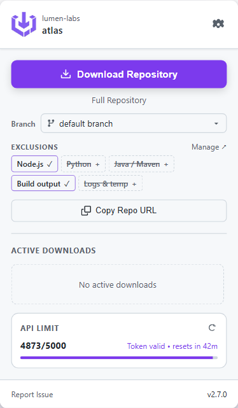This screenshot has width=238, height=408.
Task: Open Manage exclusions link
Action: 209,147
